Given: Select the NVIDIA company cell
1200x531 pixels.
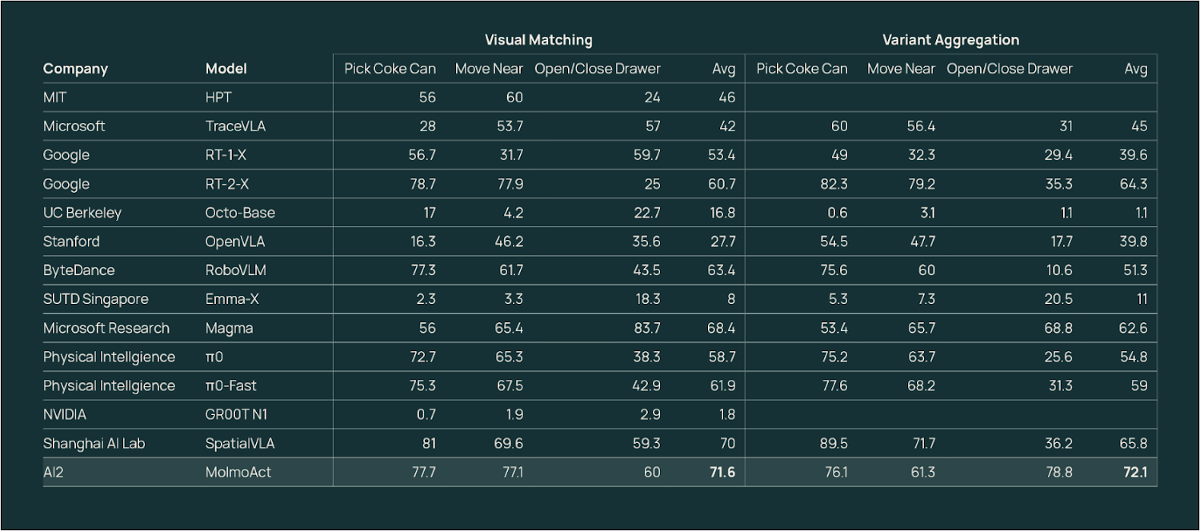Looking at the screenshot, I should (x=65, y=414).
